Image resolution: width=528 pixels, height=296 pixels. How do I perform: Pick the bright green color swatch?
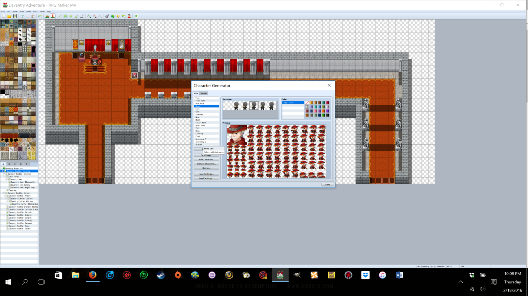(324, 115)
